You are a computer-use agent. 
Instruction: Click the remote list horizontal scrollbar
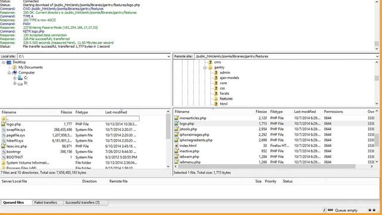tap(267, 166)
